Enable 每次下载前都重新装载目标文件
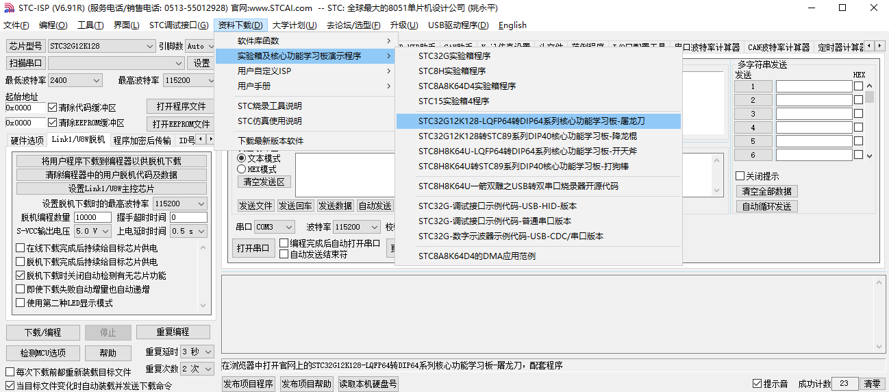 click(68, 372)
